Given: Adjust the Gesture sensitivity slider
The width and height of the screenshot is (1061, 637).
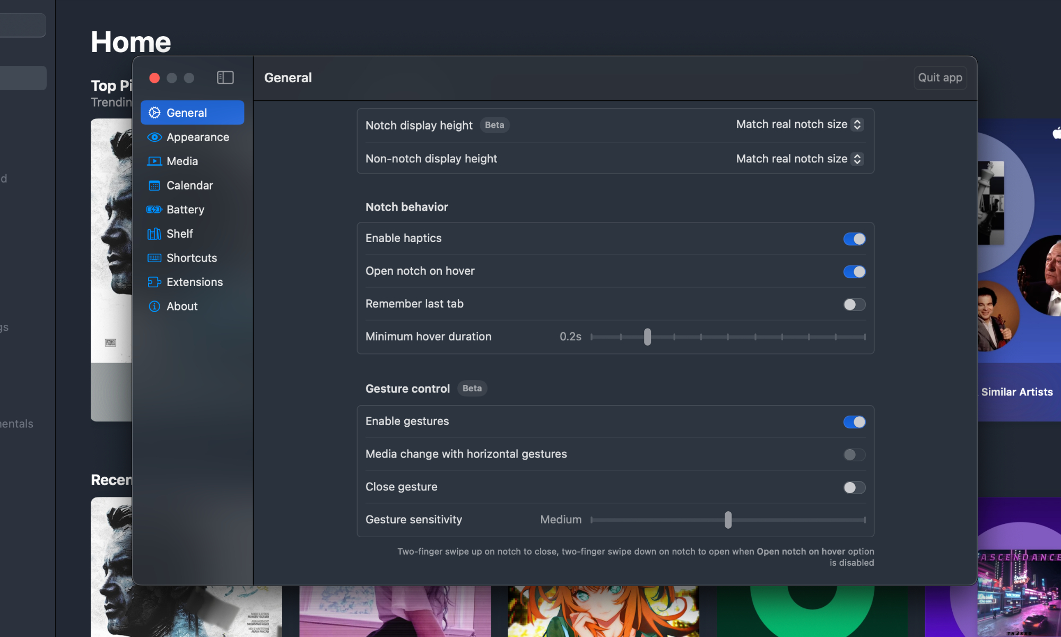Looking at the screenshot, I should 728,520.
